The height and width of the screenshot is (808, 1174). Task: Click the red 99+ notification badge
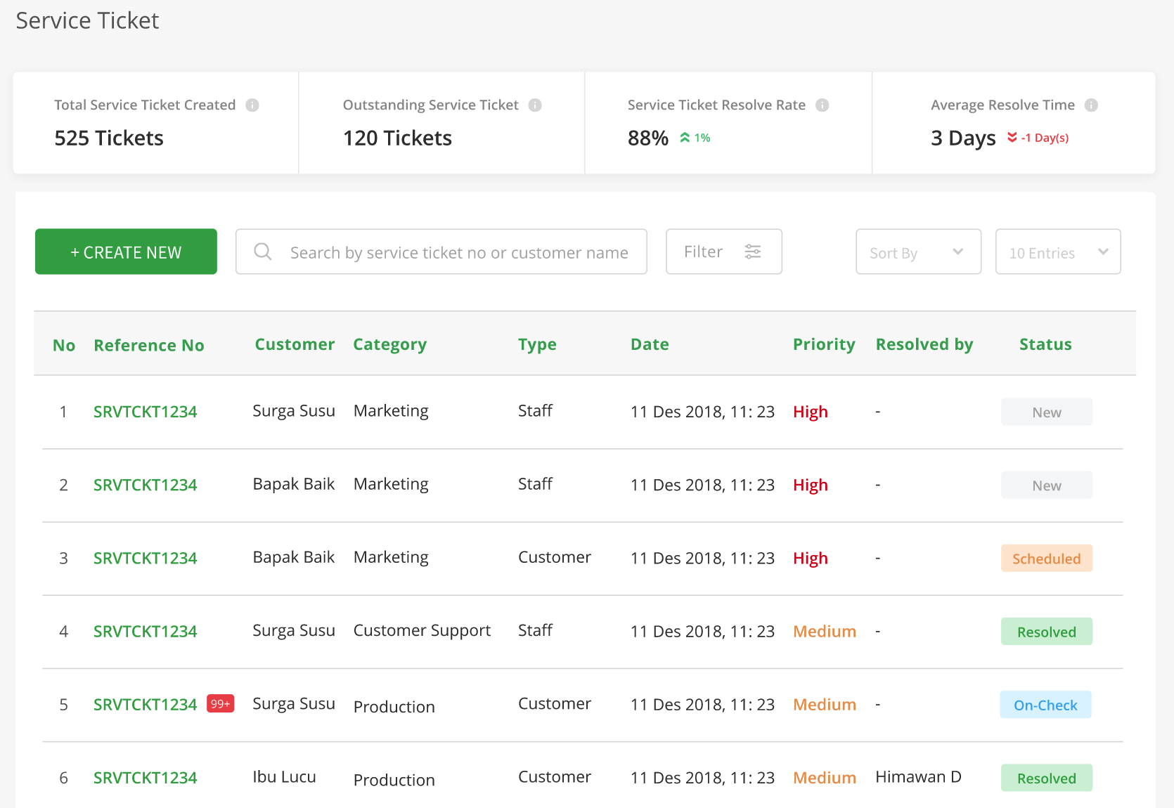point(220,703)
